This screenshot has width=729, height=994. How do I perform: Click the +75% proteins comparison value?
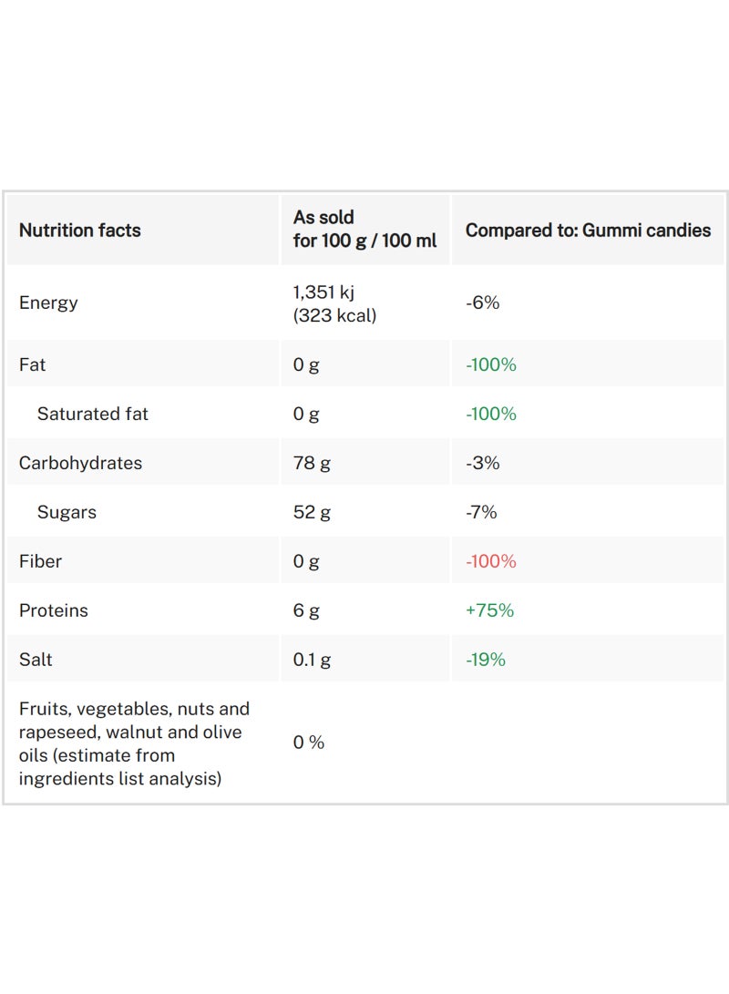(490, 610)
